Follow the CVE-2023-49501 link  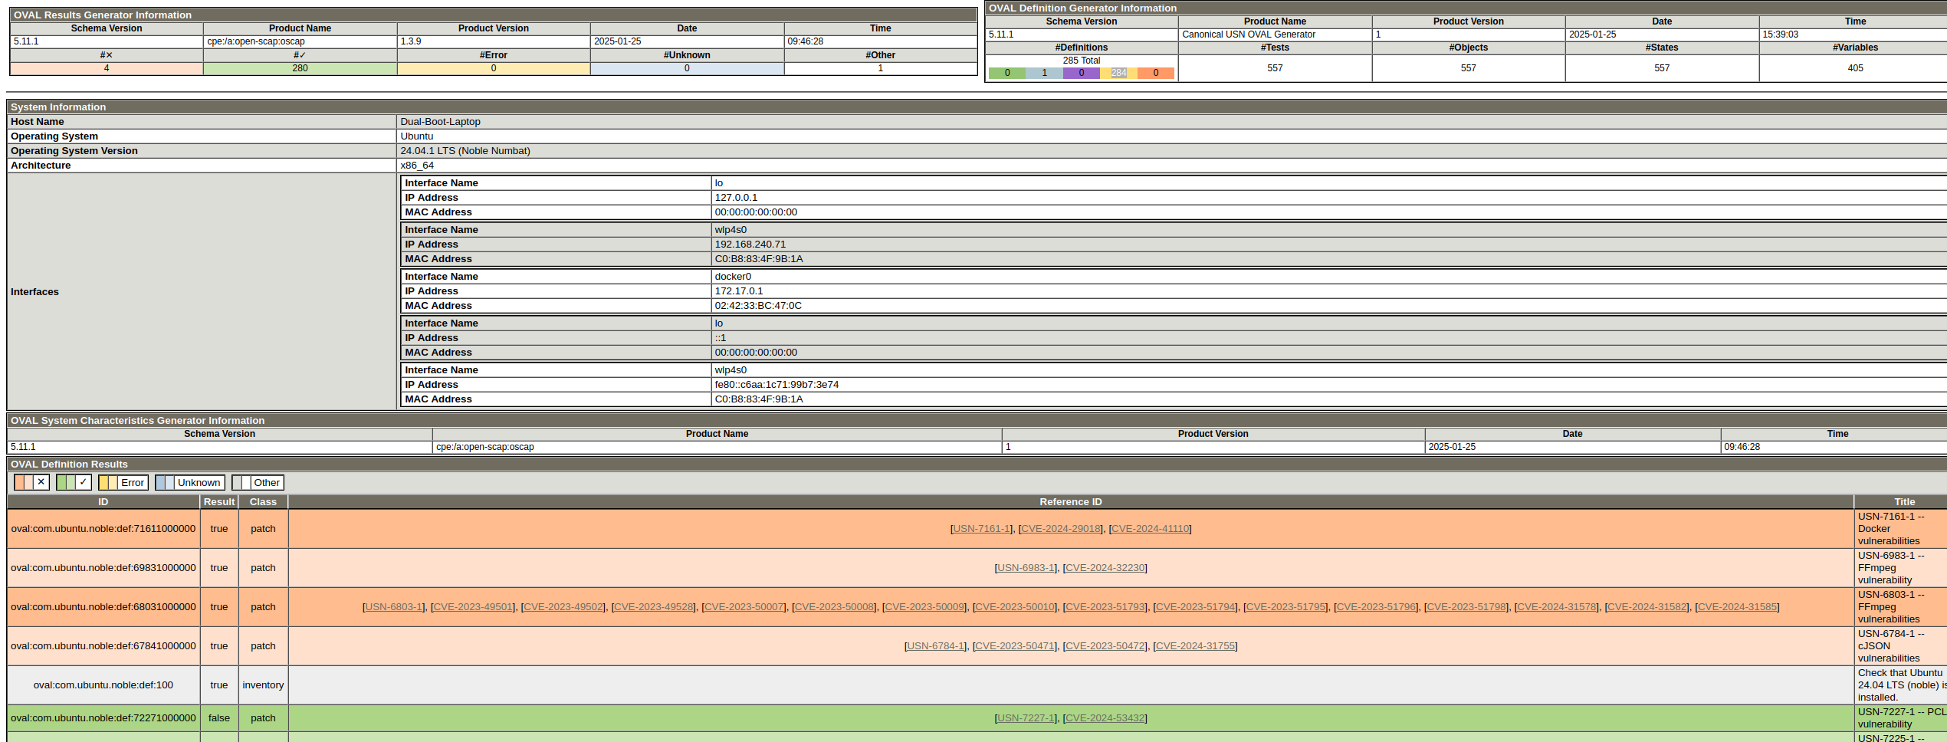click(x=472, y=607)
